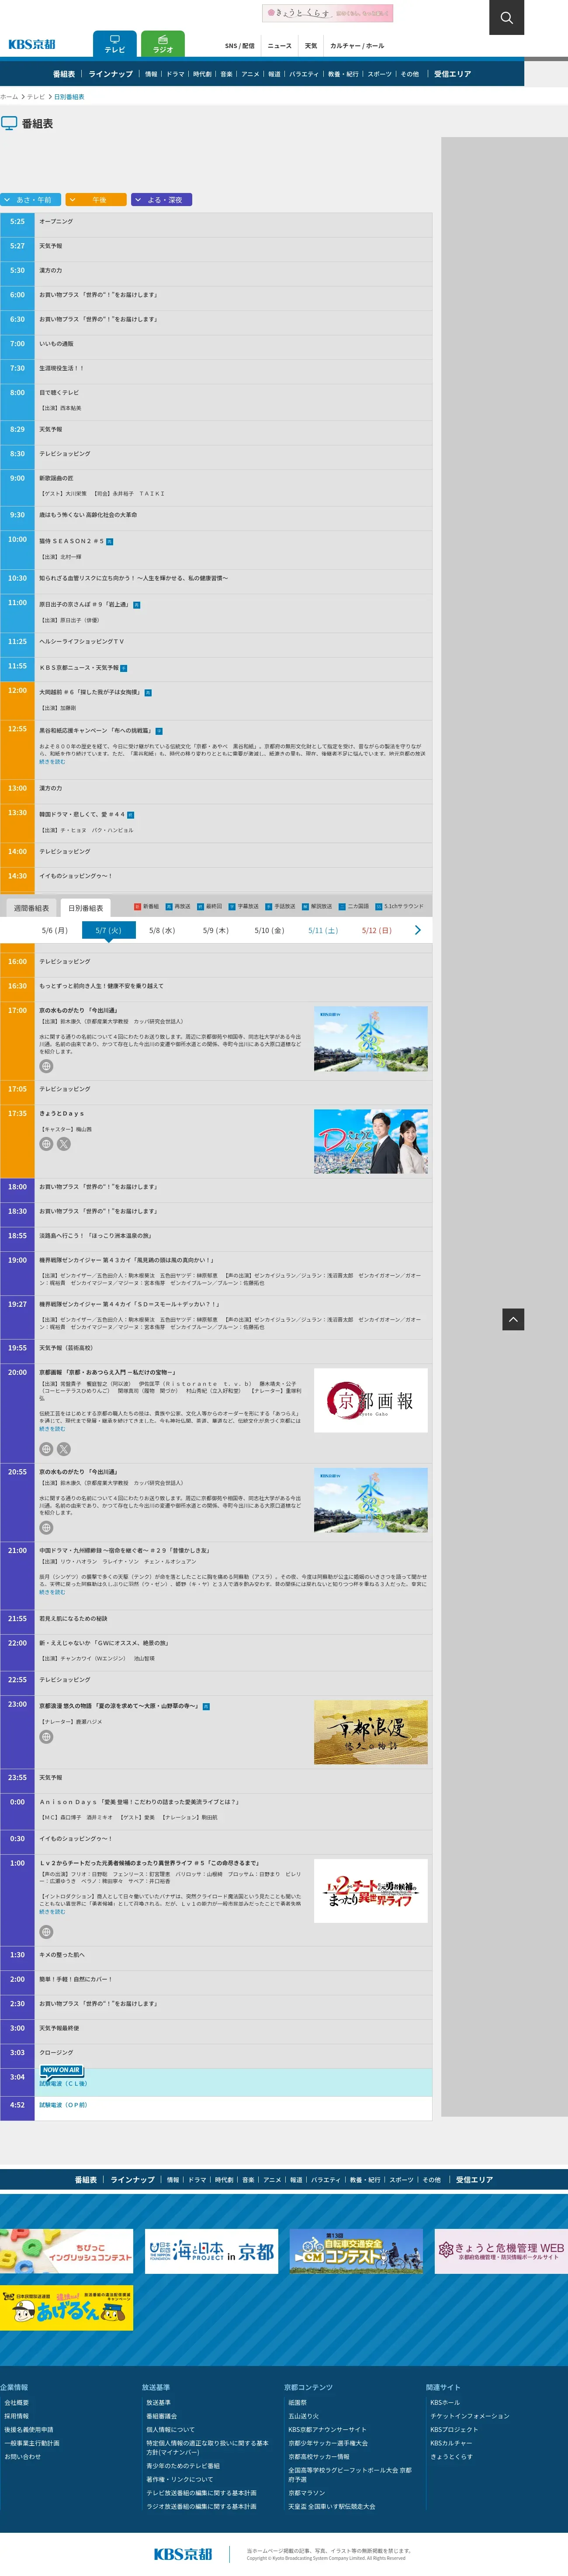Open 受信エリア in top navigation bar

coord(452,74)
